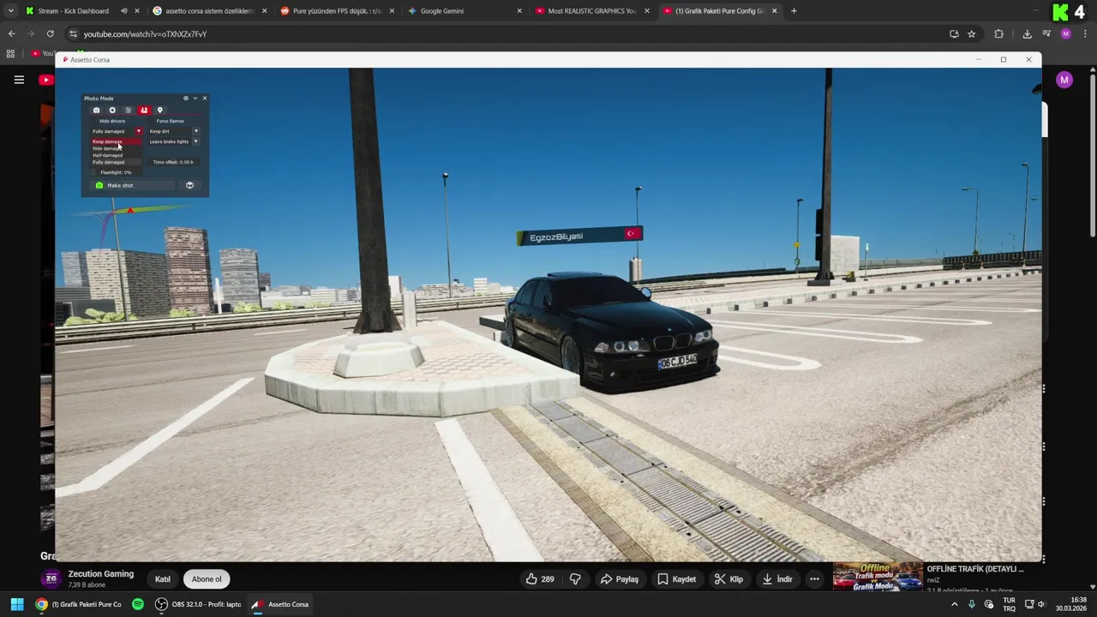Click the Paylaş share button
The height and width of the screenshot is (617, 1097).
(620, 579)
